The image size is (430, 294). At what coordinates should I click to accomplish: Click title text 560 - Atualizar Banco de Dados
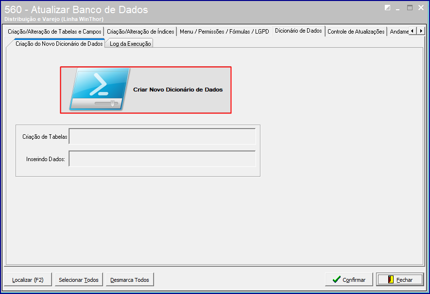pyautogui.click(x=76, y=10)
